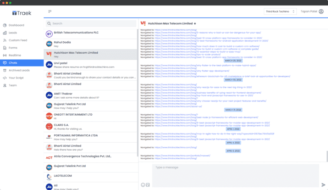Click Jio avatar beside Urvi patel
Viewport: 328px width, 190px height.
click(x=49, y=65)
